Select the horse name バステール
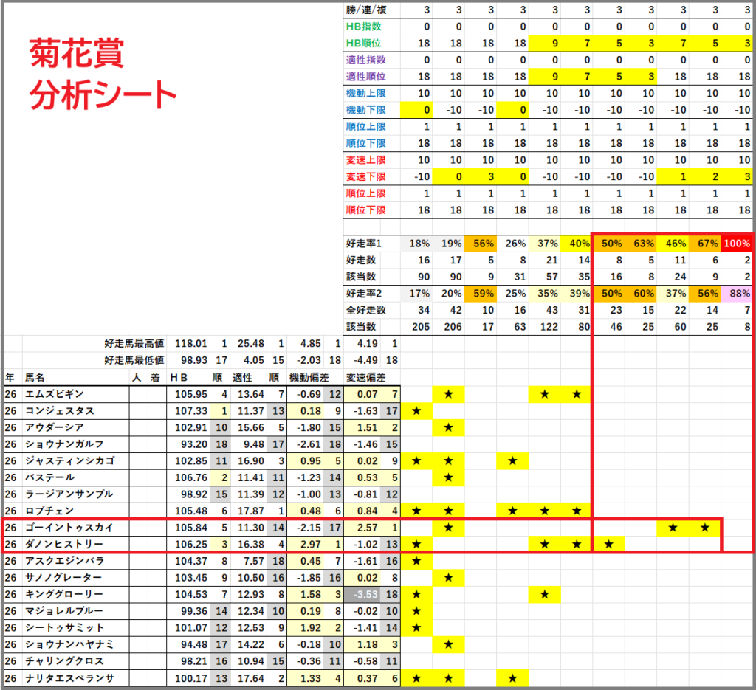 49,477
